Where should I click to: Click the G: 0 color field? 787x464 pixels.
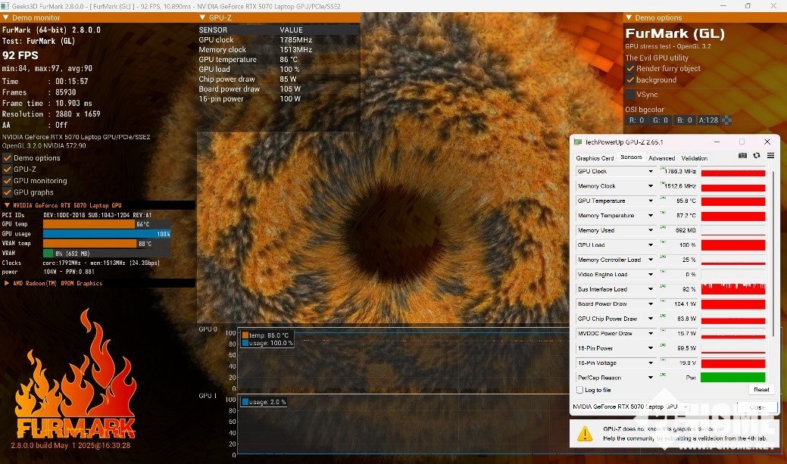pyautogui.click(x=660, y=120)
